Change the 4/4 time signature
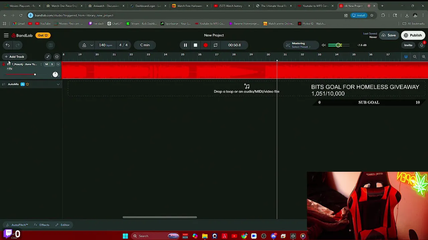The image size is (428, 240). click(x=123, y=45)
